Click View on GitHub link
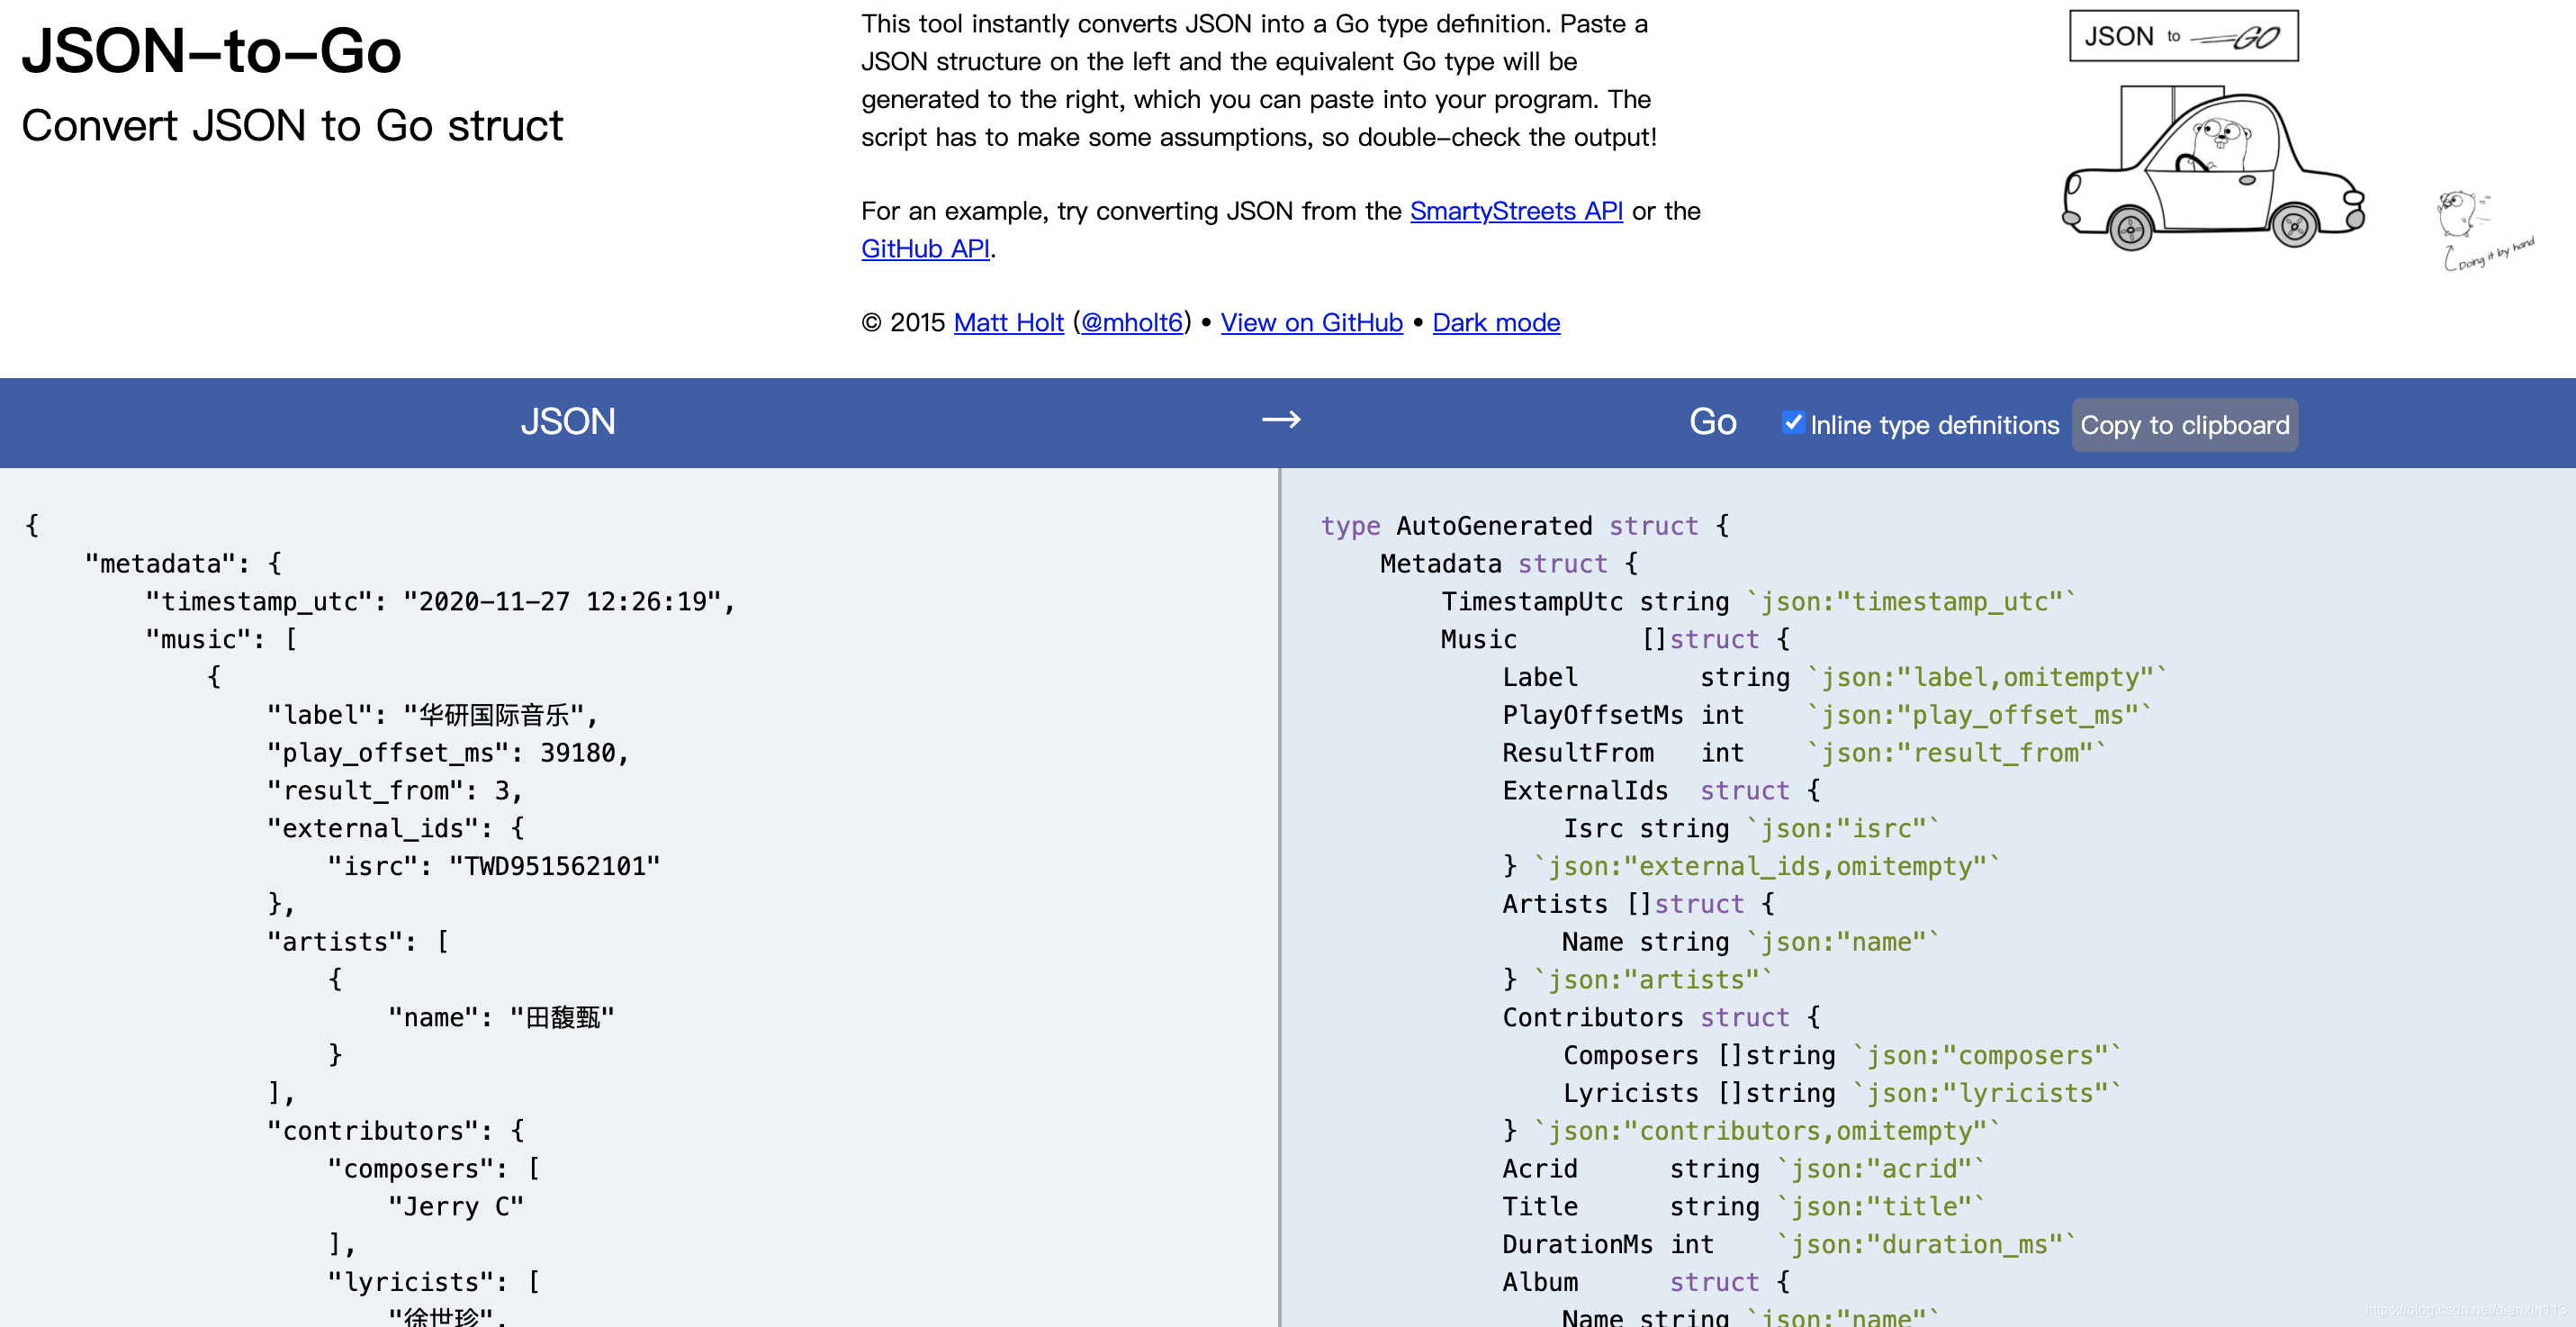2576x1327 pixels. tap(1311, 322)
